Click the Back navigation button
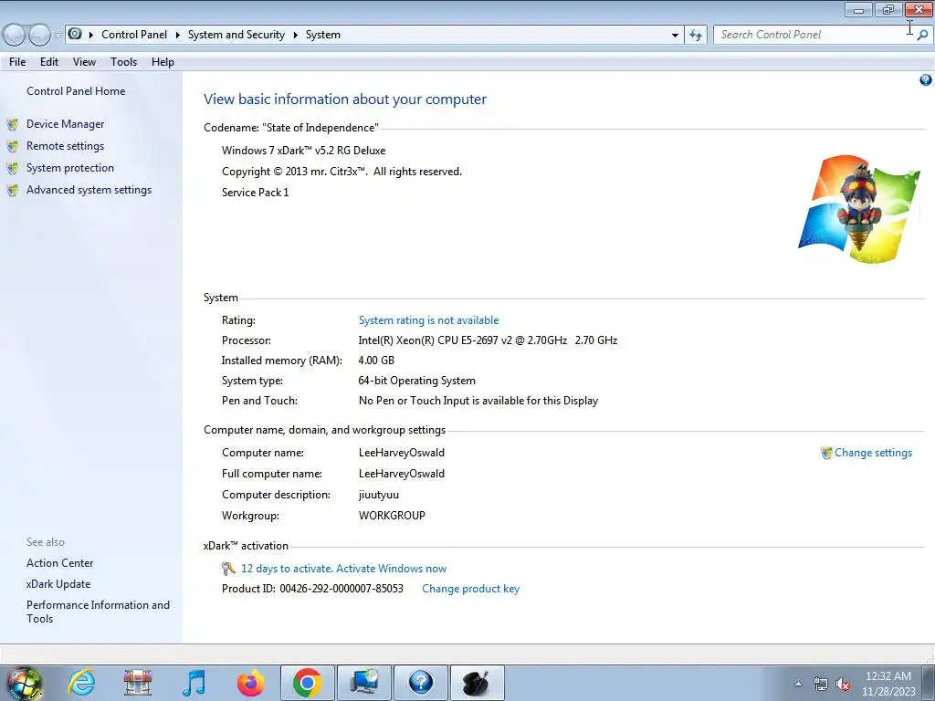 pyautogui.click(x=15, y=35)
